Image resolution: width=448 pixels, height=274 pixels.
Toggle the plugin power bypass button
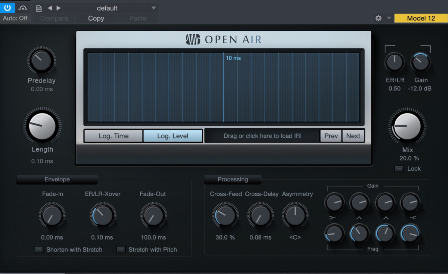[x=7, y=8]
